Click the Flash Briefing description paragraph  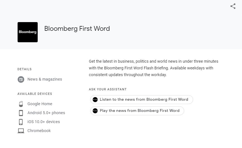coord(154,68)
